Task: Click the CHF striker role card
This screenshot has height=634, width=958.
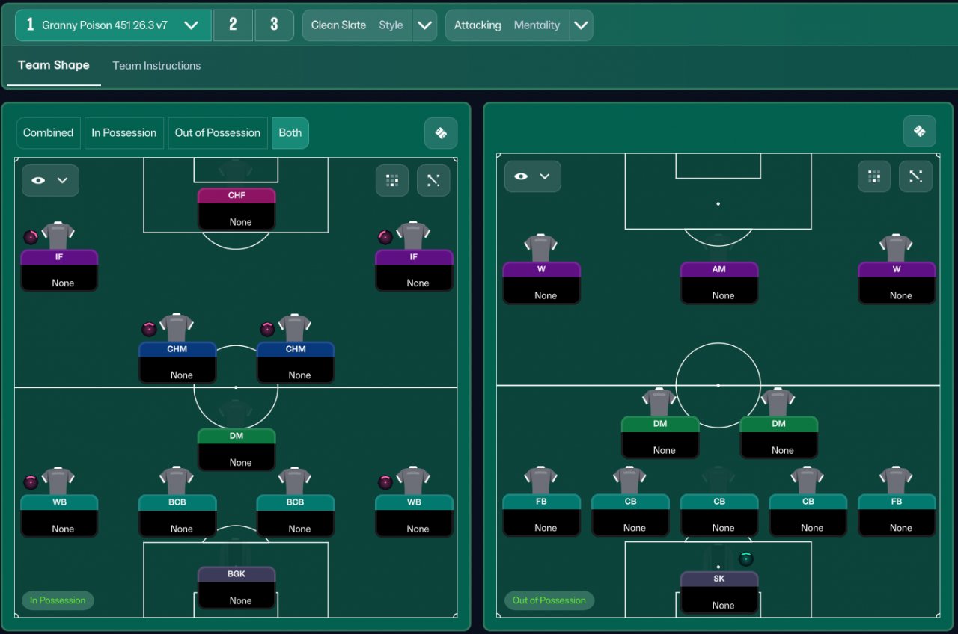Action: pos(237,209)
